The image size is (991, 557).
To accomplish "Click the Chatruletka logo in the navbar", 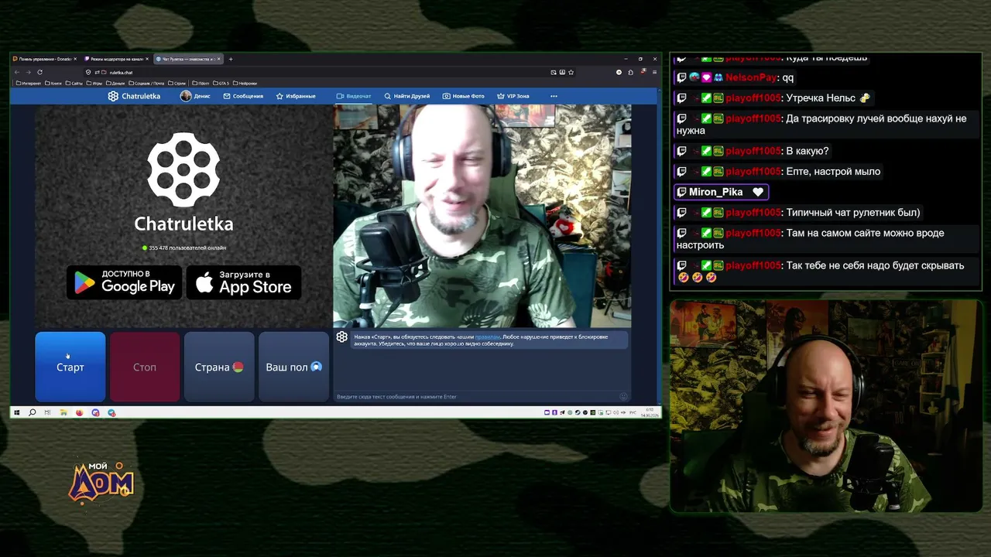I will pyautogui.click(x=134, y=96).
